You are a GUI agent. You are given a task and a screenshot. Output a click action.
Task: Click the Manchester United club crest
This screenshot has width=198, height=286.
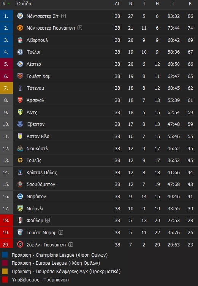tap(20, 28)
